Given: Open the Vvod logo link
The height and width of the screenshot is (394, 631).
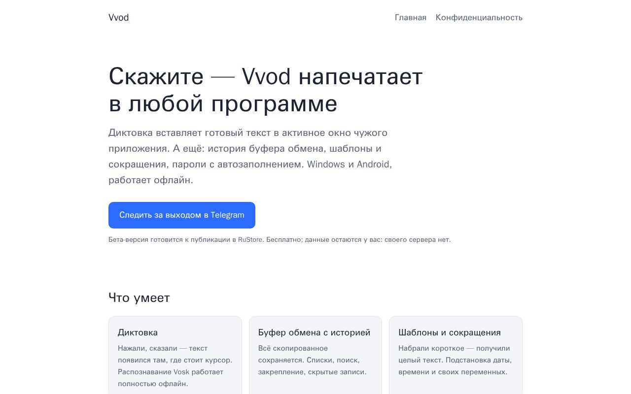Looking at the screenshot, I should click(x=118, y=18).
